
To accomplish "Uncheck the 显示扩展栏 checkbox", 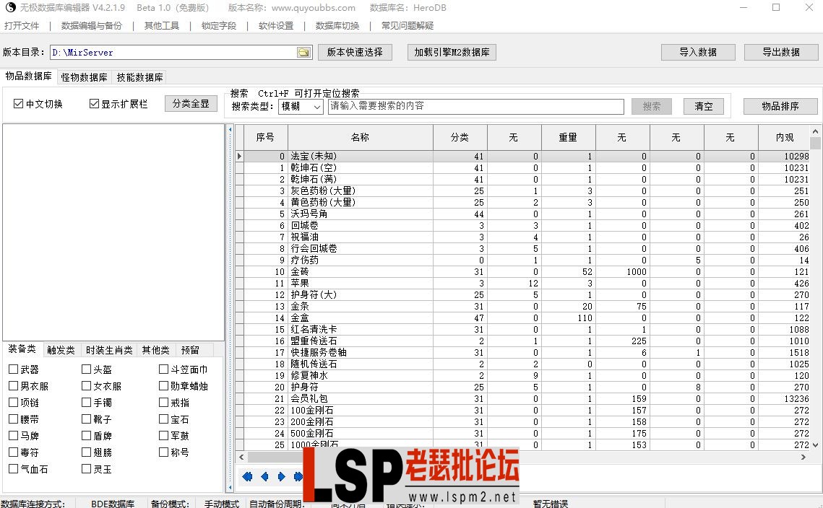I will pyautogui.click(x=94, y=104).
